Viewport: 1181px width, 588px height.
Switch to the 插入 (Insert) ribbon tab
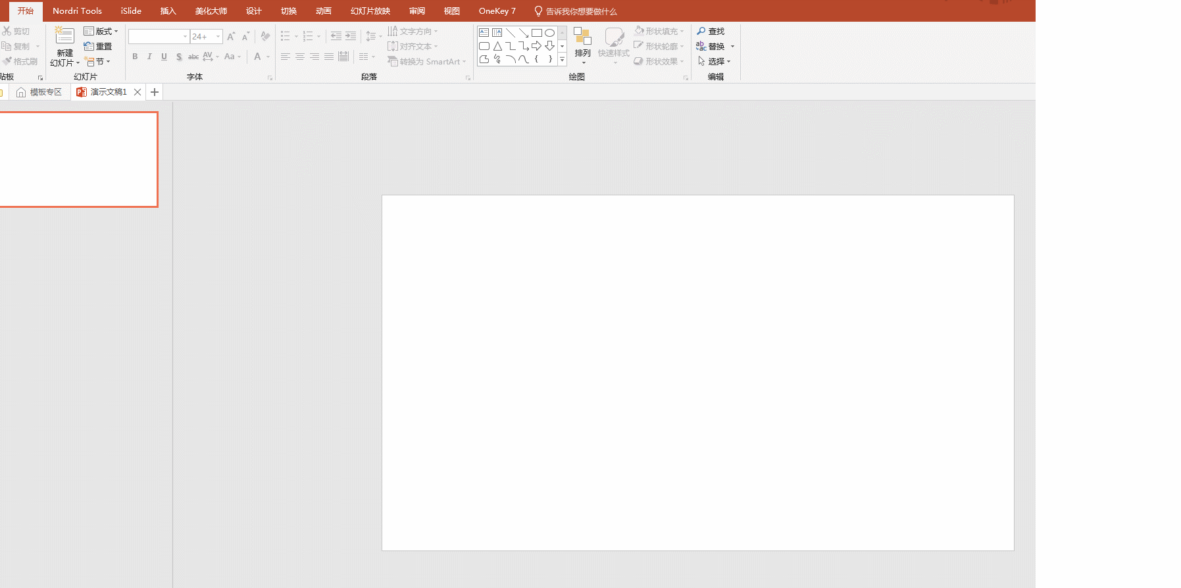pos(168,11)
